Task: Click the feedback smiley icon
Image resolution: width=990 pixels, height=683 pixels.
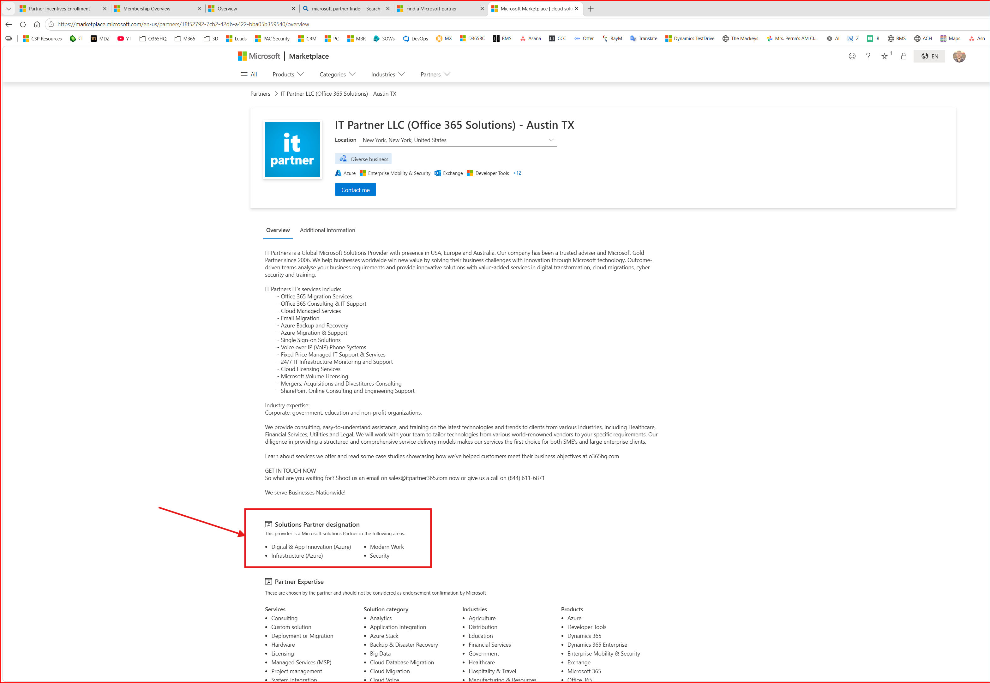Action: [852, 56]
